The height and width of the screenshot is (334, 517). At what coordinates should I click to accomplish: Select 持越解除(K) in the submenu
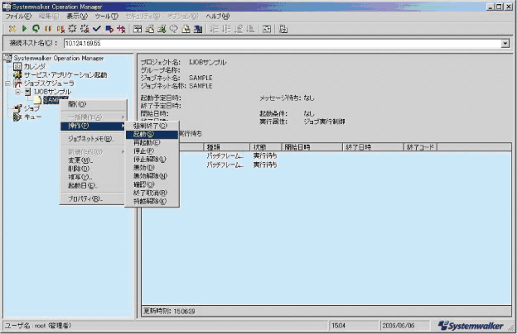pos(152,202)
